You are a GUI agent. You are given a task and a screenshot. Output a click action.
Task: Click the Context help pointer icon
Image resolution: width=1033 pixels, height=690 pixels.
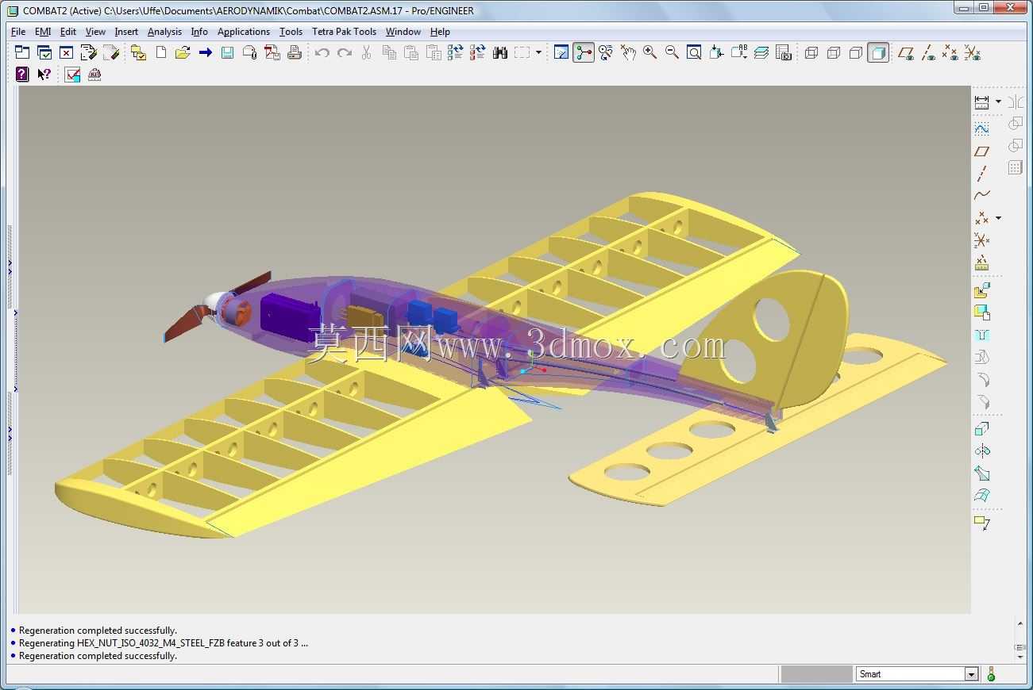pyautogui.click(x=44, y=75)
